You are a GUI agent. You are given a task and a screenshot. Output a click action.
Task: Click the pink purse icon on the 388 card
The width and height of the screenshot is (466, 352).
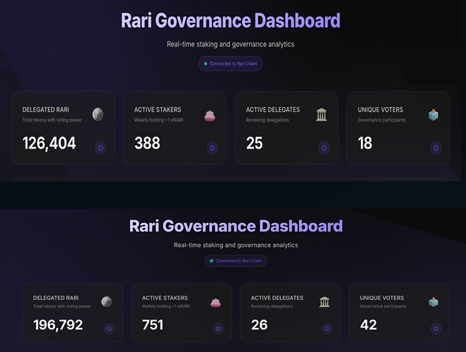(210, 115)
